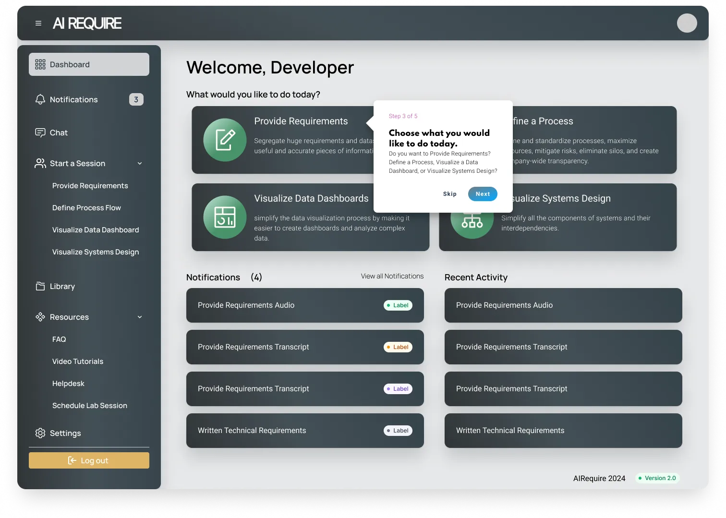Select Define Process Flow submenu item
This screenshot has width=726, height=518.
point(86,208)
